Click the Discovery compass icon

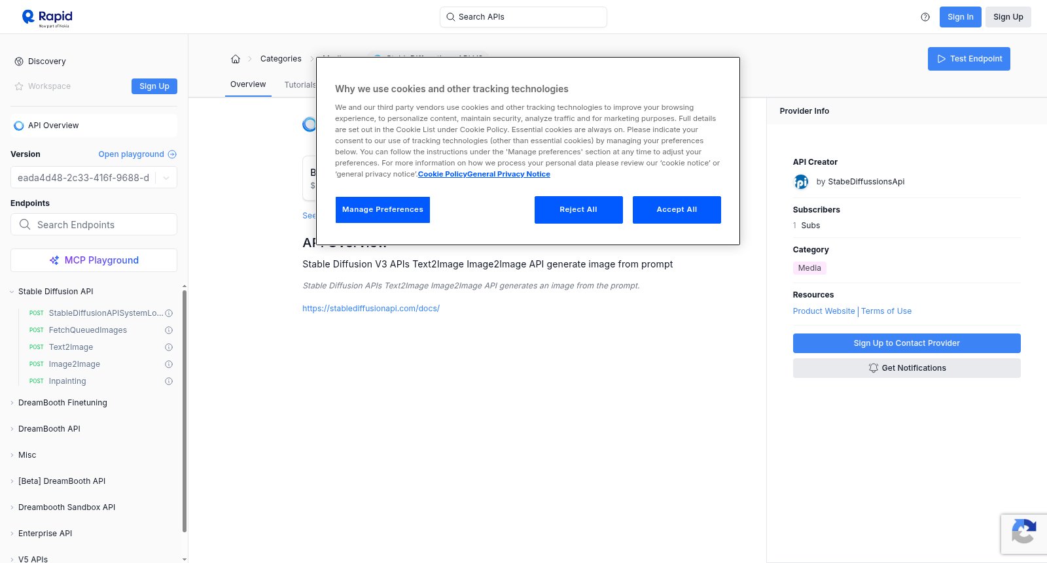pyautogui.click(x=19, y=61)
